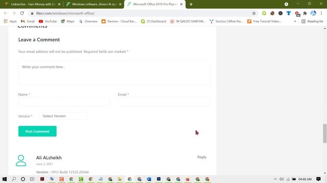
Task: Open the Windows Start menu
Action: (x=5, y=179)
